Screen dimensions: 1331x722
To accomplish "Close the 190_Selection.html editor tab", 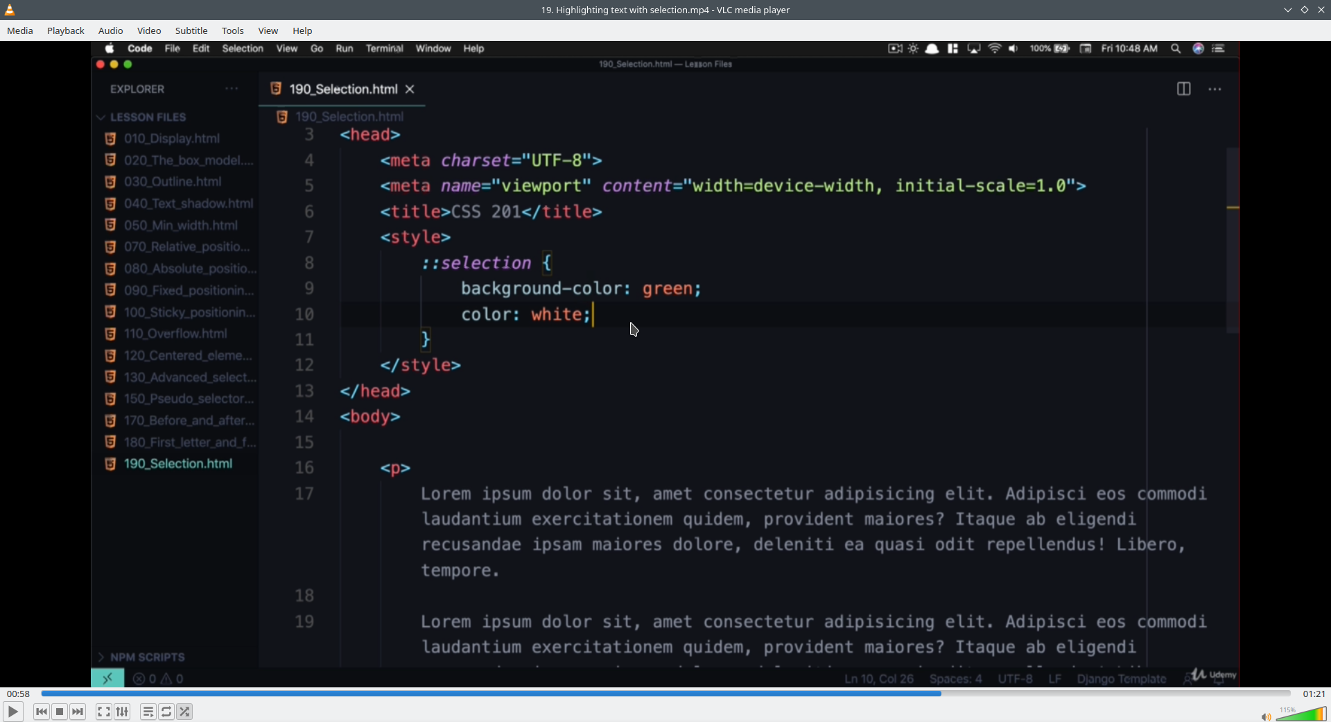I will click(x=410, y=89).
